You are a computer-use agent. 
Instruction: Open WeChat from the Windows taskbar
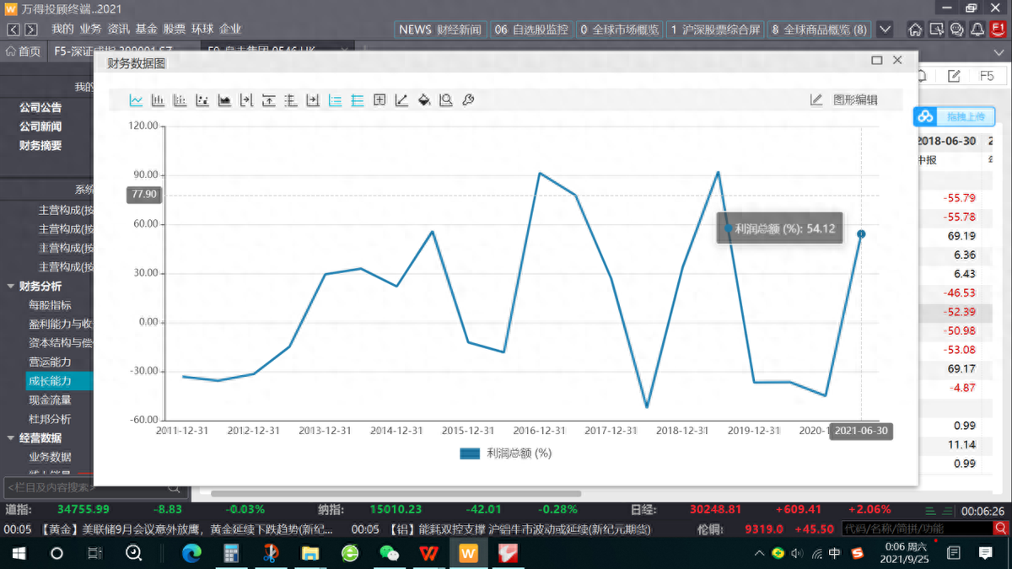click(389, 553)
